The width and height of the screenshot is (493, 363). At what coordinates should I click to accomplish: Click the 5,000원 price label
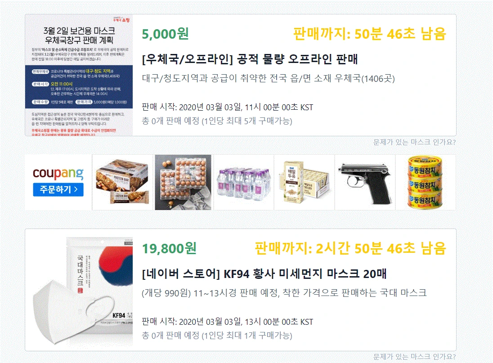(x=165, y=34)
